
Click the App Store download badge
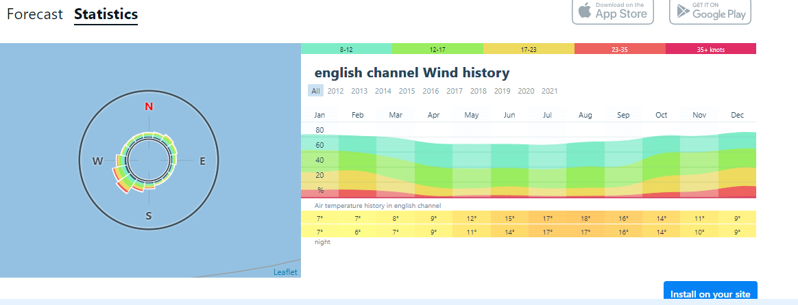(x=613, y=11)
